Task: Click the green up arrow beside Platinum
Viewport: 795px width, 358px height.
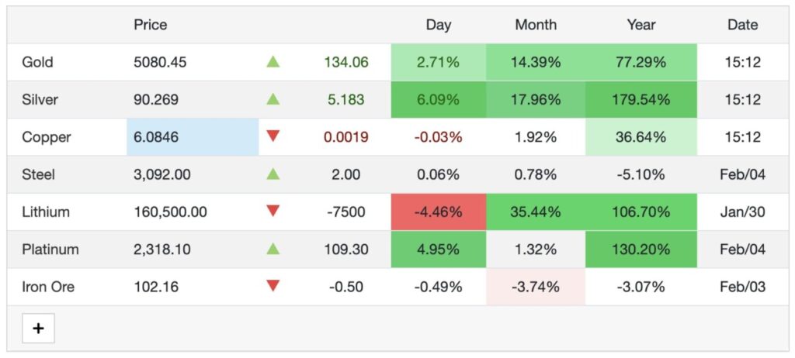Action: point(273,249)
